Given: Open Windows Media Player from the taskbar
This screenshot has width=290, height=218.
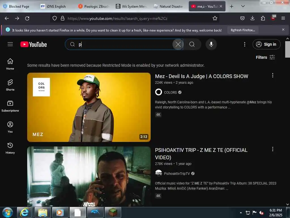Looking at the screenshot, I should pos(60,212).
